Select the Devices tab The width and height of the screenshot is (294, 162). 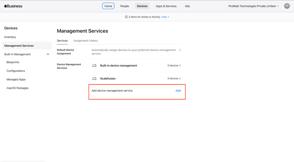pyautogui.click(x=142, y=6)
